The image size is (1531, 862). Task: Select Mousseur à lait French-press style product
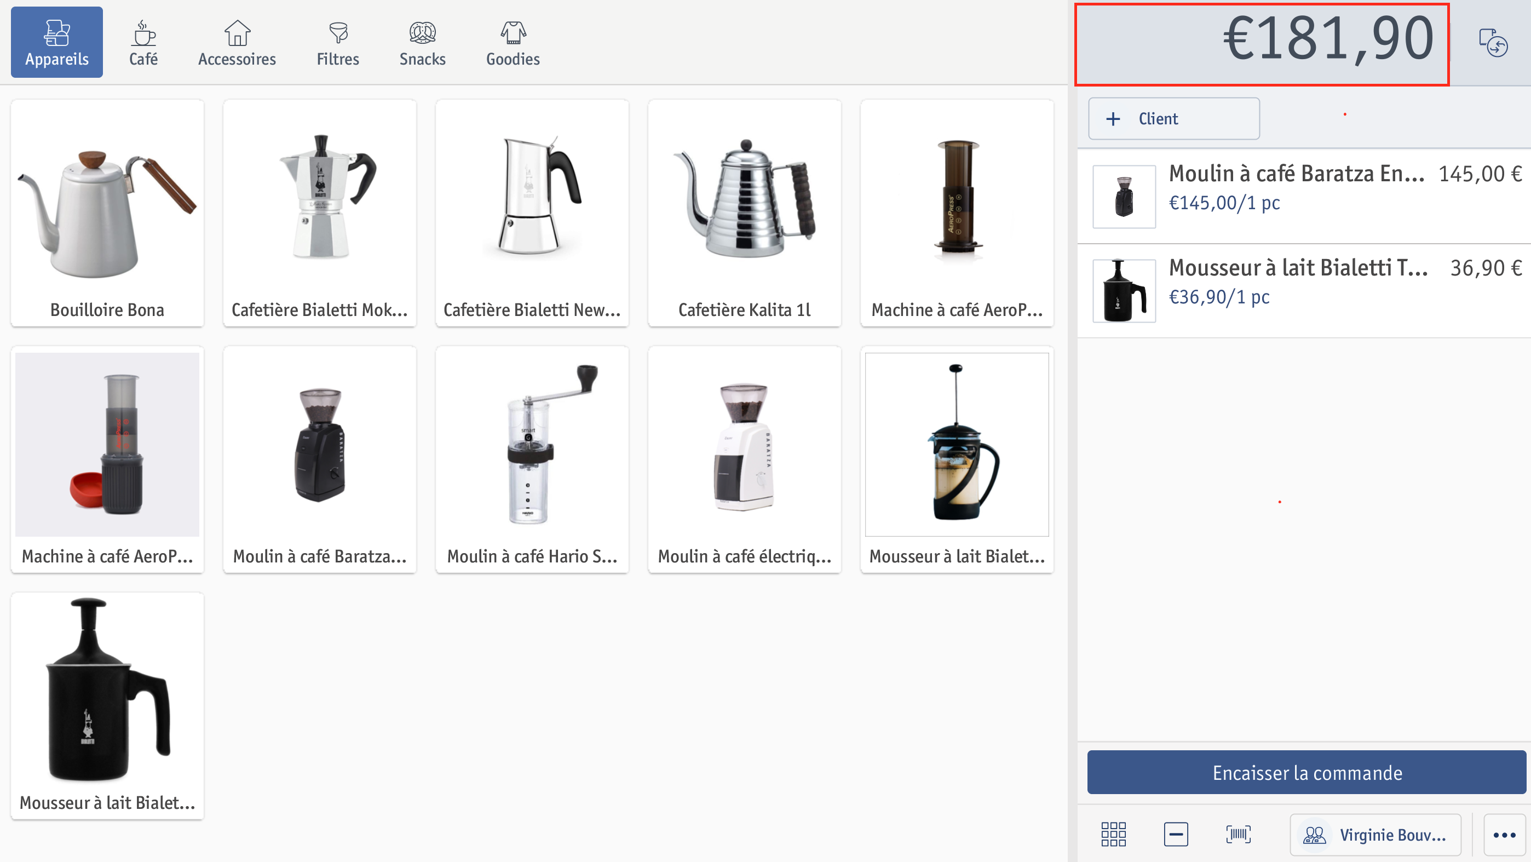pos(957,459)
